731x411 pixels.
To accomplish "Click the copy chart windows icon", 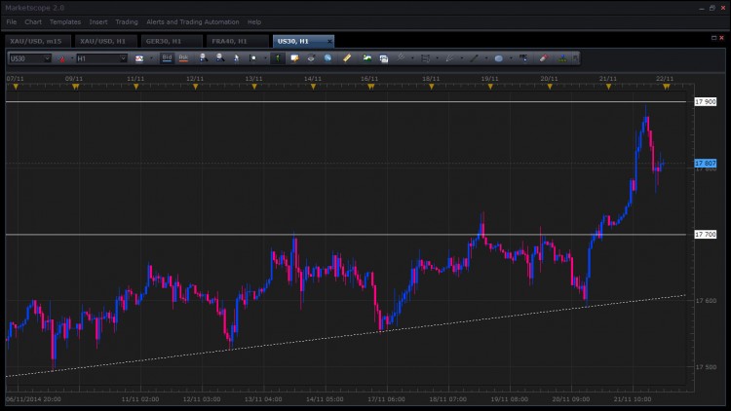I will pyautogui.click(x=384, y=58).
